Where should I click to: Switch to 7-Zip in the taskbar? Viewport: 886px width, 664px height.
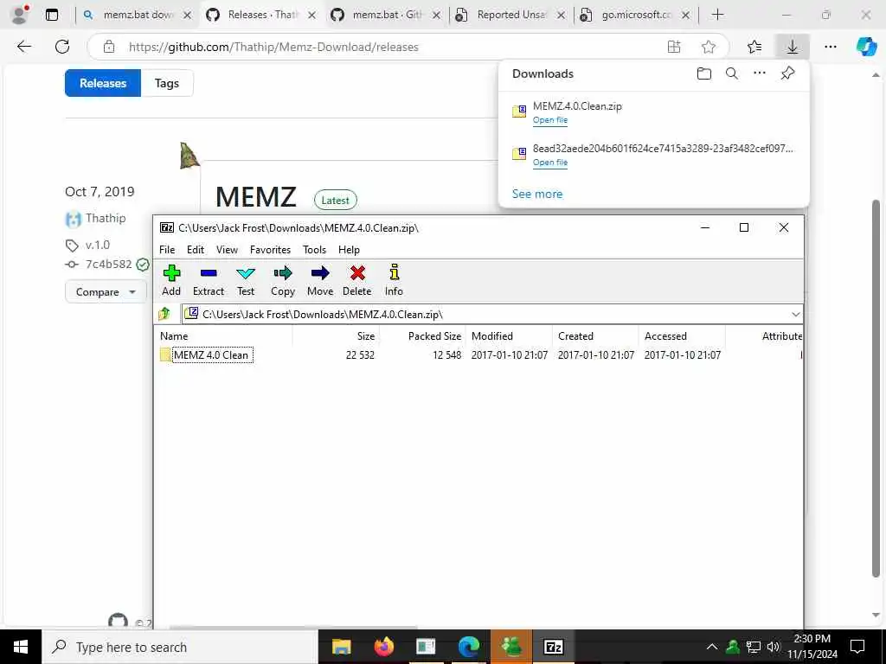(553, 647)
